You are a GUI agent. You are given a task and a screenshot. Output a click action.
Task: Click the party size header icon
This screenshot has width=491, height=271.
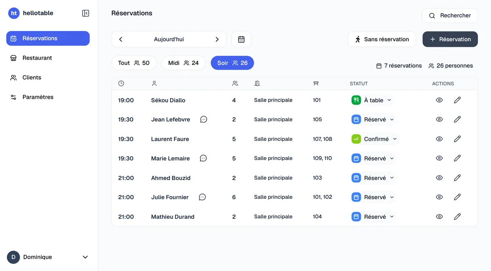235,83
